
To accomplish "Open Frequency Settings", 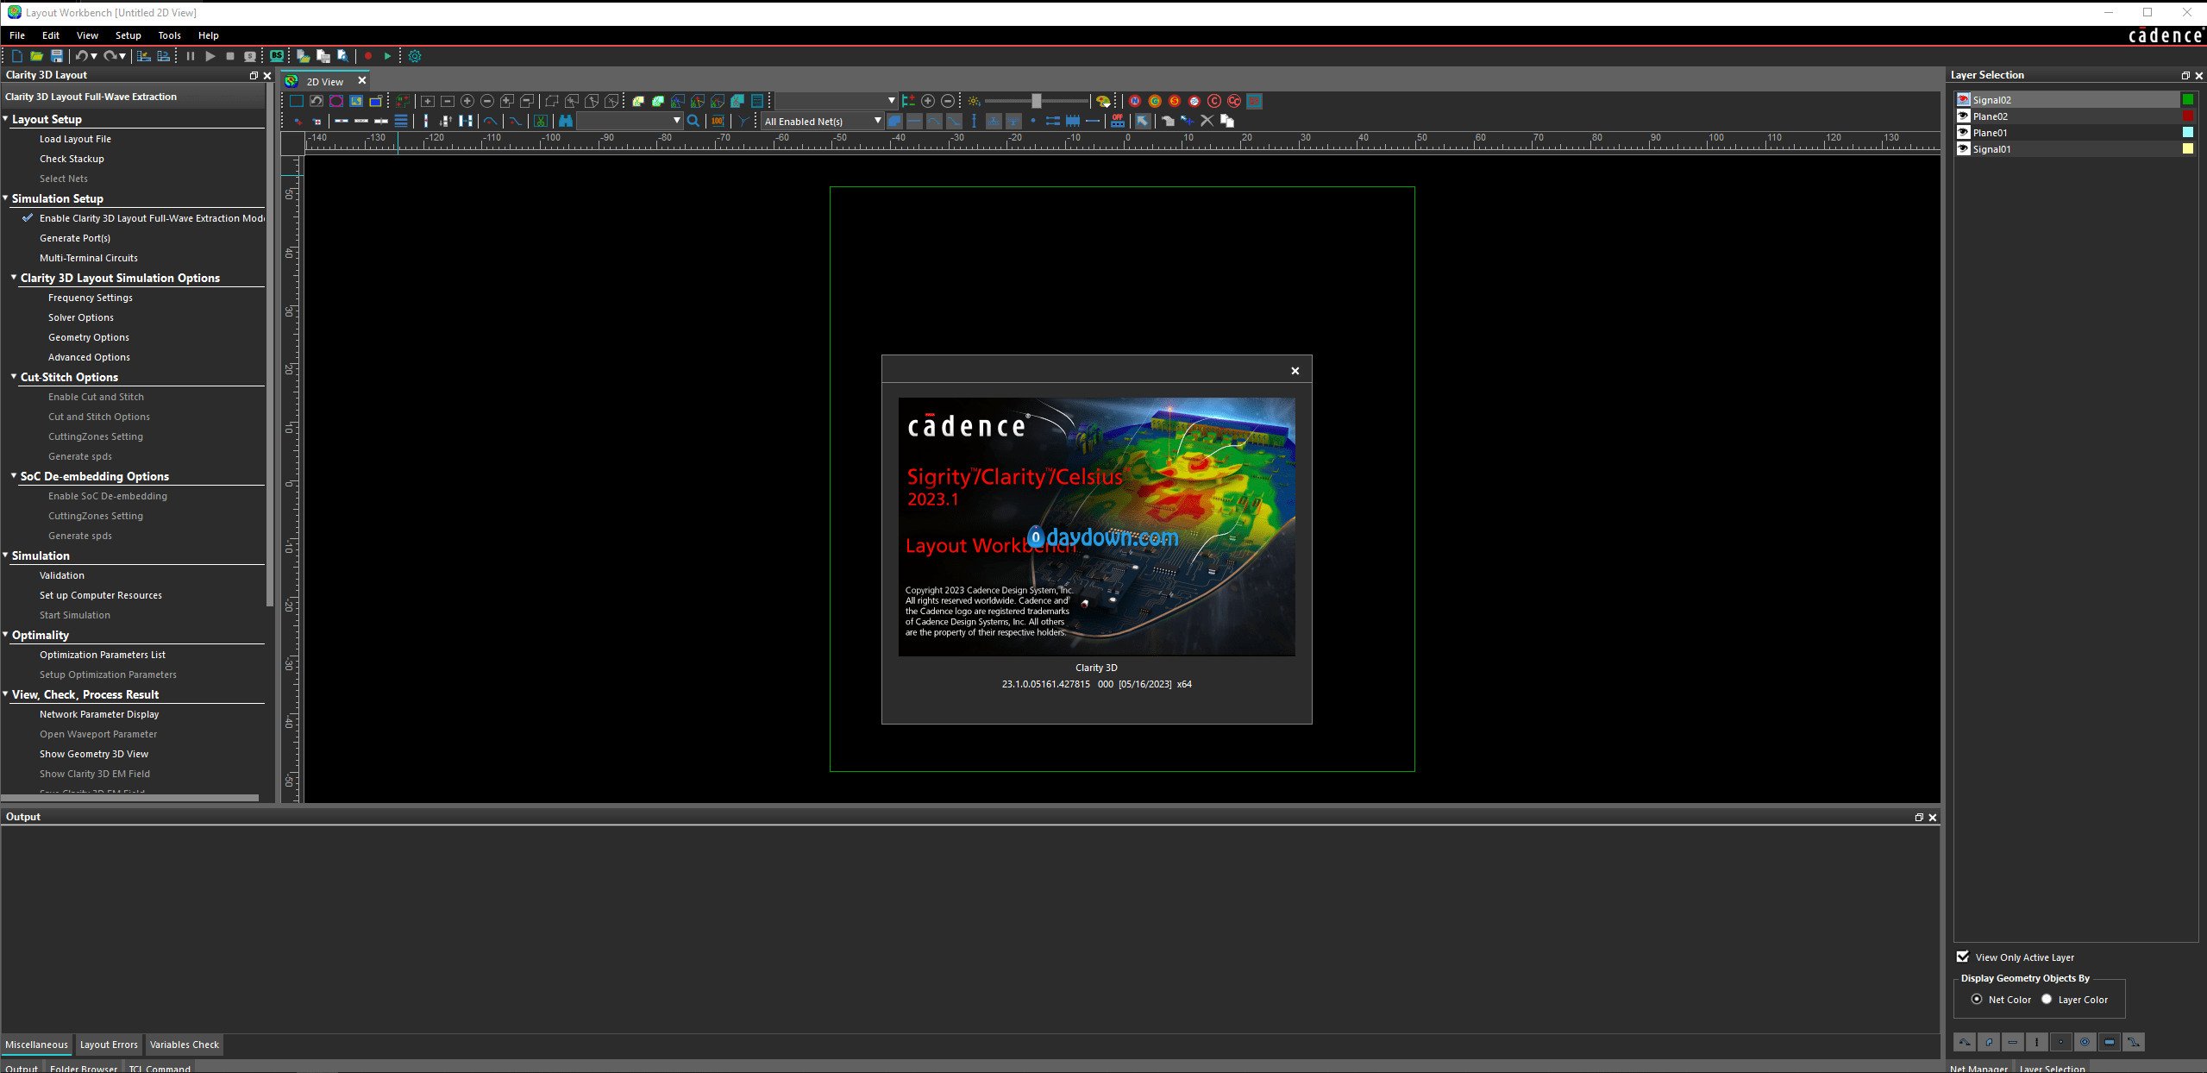I will click(x=91, y=298).
